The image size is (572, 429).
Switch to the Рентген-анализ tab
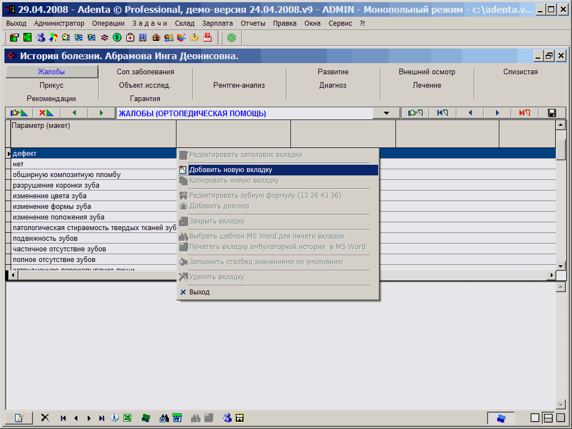pos(239,85)
